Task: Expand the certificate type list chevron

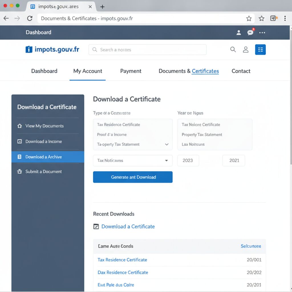Action: pyautogui.click(x=167, y=144)
